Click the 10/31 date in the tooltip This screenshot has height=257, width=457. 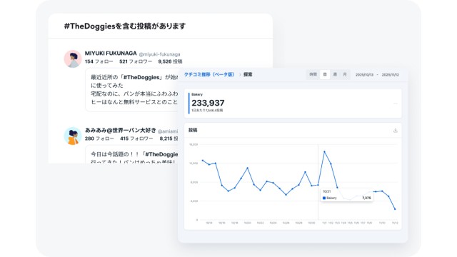click(x=327, y=191)
